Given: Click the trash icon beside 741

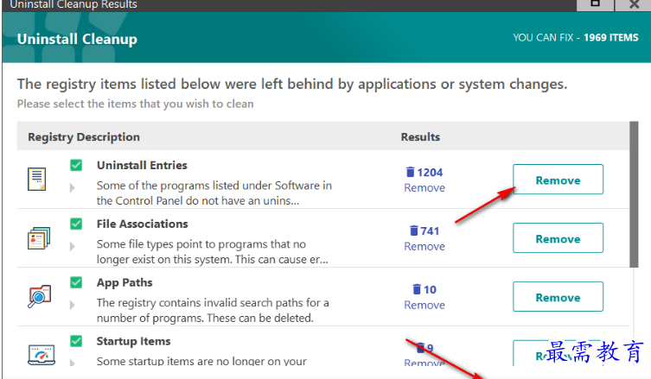Looking at the screenshot, I should (414, 231).
